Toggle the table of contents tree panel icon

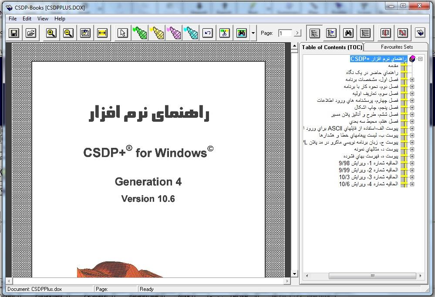pos(314,33)
